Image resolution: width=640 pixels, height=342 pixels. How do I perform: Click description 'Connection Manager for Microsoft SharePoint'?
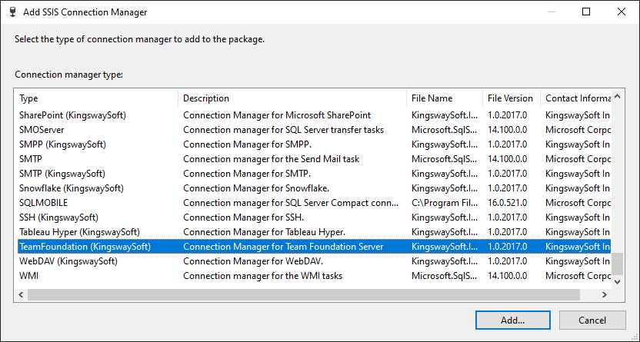pos(277,115)
